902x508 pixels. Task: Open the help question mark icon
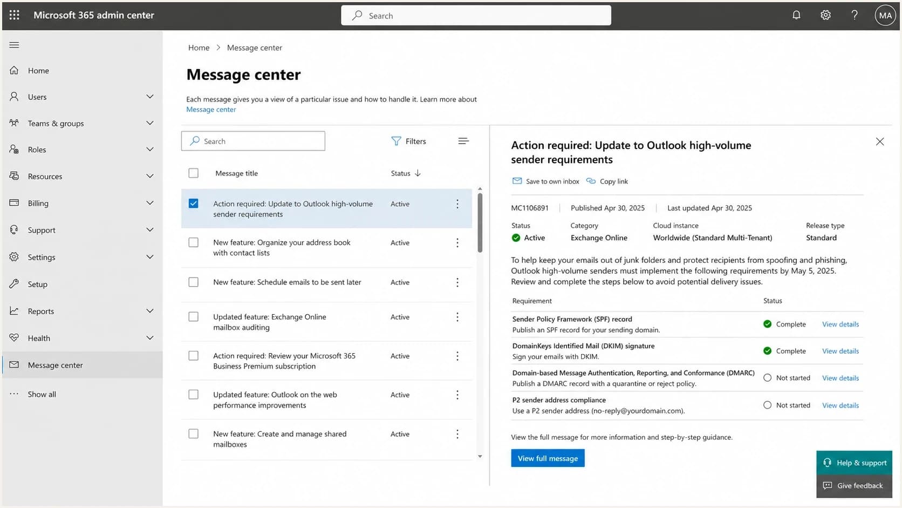tap(855, 15)
